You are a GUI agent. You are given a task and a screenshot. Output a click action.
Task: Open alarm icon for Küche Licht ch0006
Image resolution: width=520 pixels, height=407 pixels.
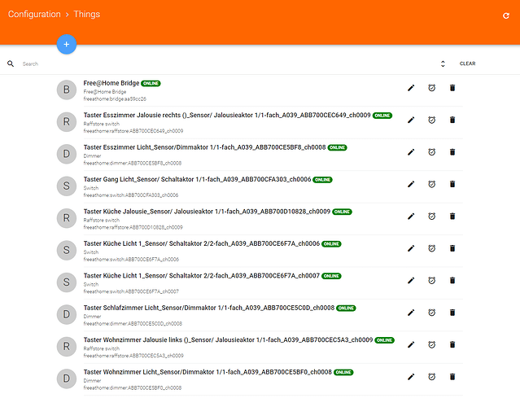pos(431,248)
